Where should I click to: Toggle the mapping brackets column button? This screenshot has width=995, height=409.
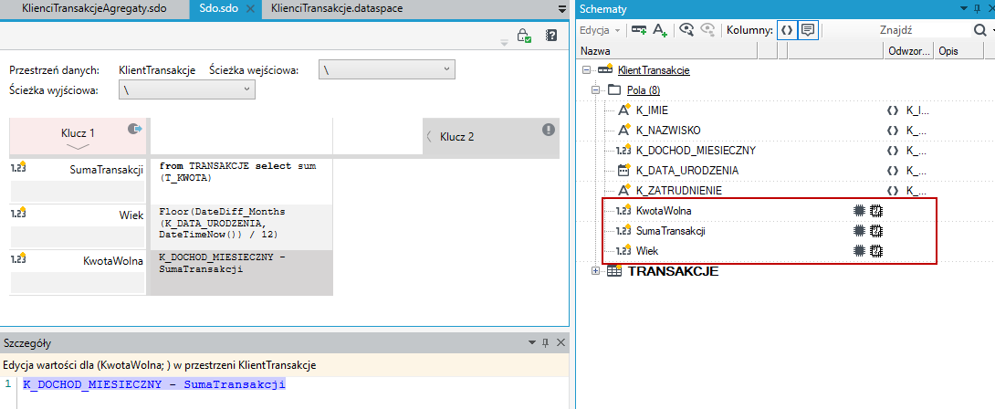coord(787,30)
